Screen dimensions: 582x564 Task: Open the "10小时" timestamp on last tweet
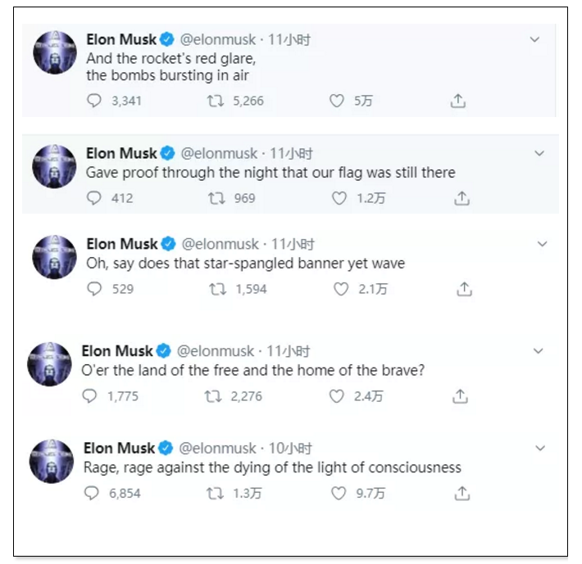(x=290, y=449)
